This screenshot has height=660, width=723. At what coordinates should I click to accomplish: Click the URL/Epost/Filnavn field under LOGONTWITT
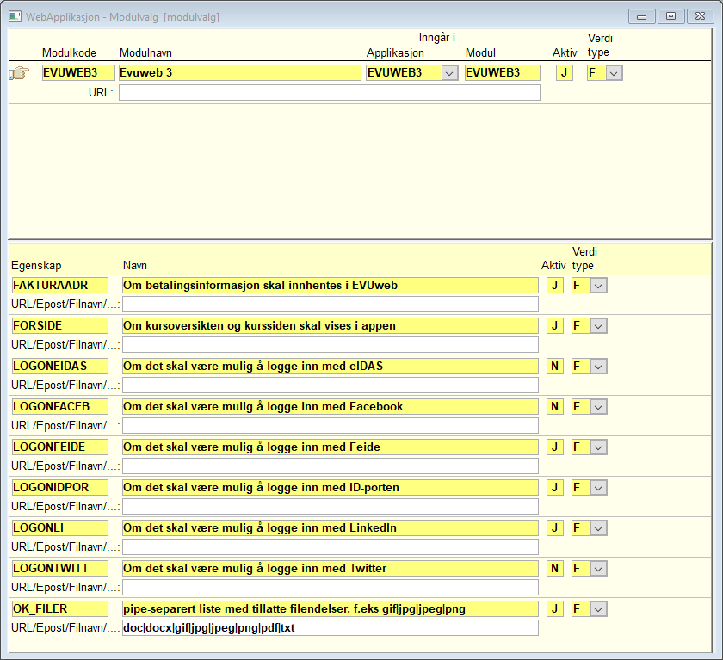point(331,587)
